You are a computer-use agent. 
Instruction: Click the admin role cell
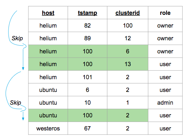(165, 103)
